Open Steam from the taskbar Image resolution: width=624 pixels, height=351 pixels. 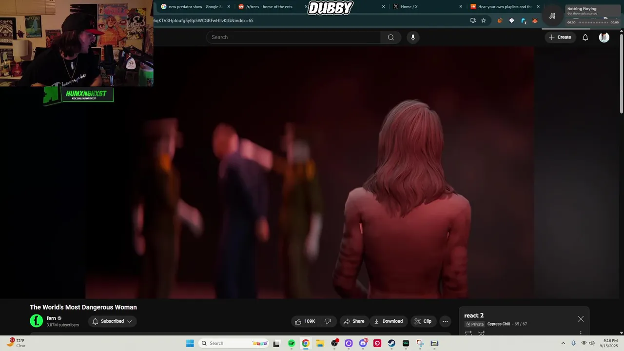tap(391, 343)
